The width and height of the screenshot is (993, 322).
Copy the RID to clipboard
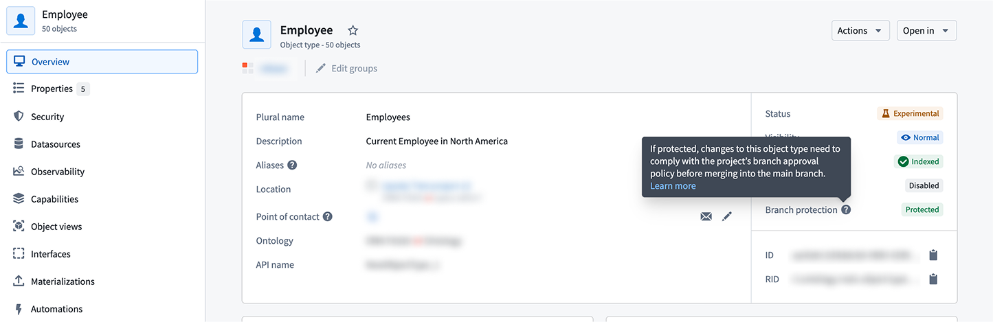[933, 279]
